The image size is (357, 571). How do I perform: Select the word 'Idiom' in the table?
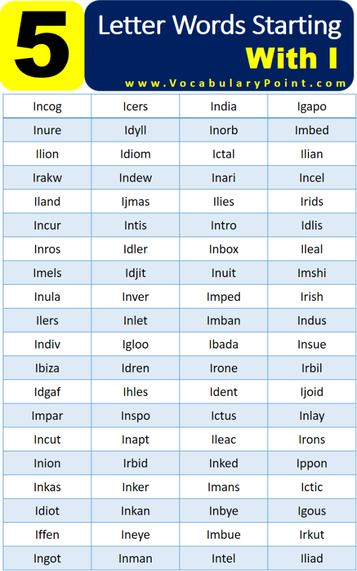[136, 154]
